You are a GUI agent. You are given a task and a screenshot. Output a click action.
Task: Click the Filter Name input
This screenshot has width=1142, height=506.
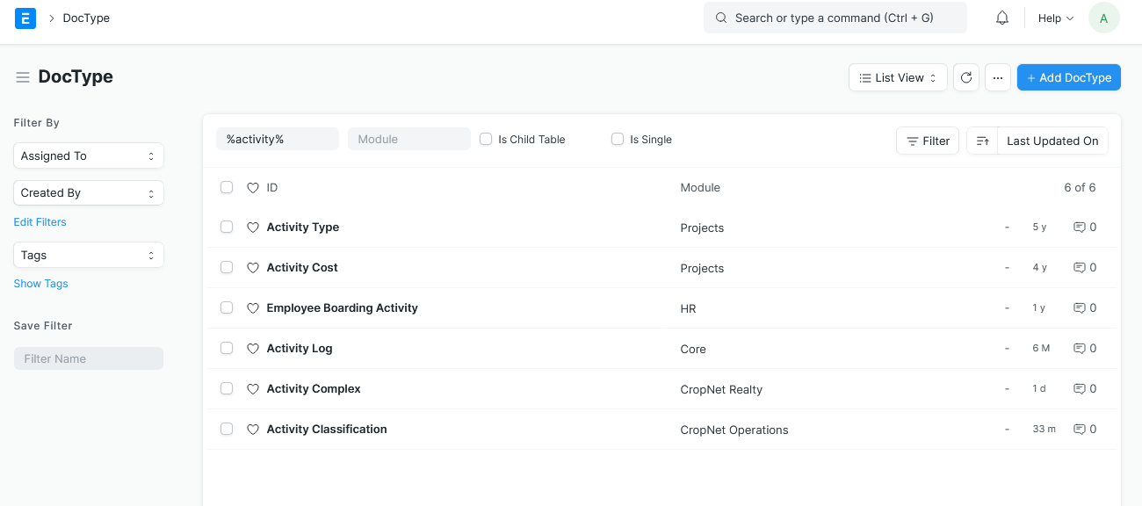click(x=89, y=358)
